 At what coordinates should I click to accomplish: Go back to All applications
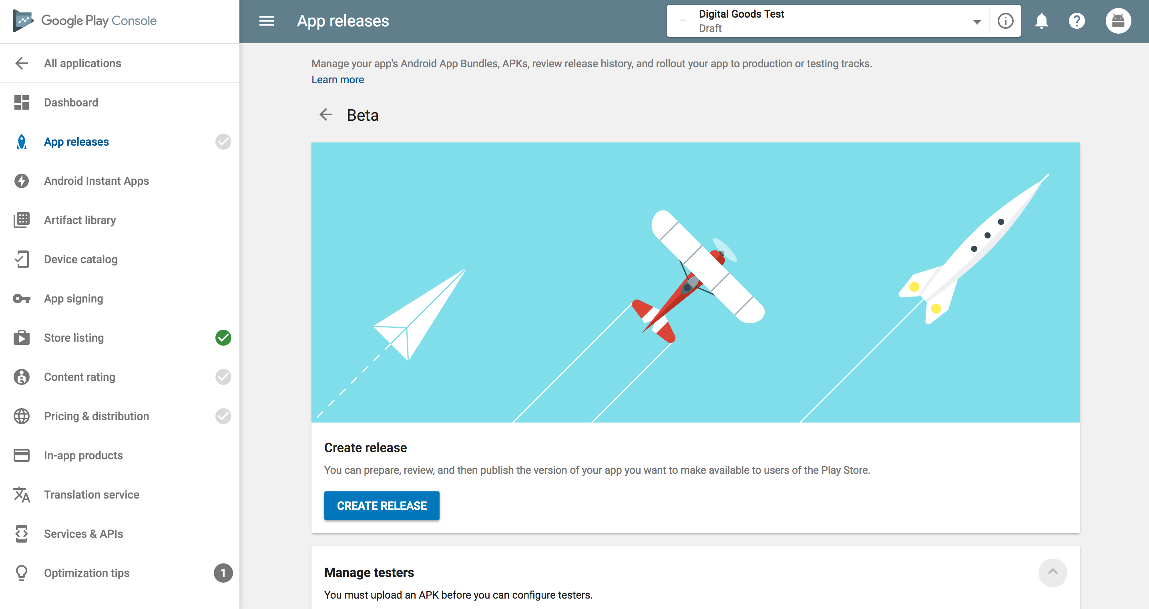82,63
